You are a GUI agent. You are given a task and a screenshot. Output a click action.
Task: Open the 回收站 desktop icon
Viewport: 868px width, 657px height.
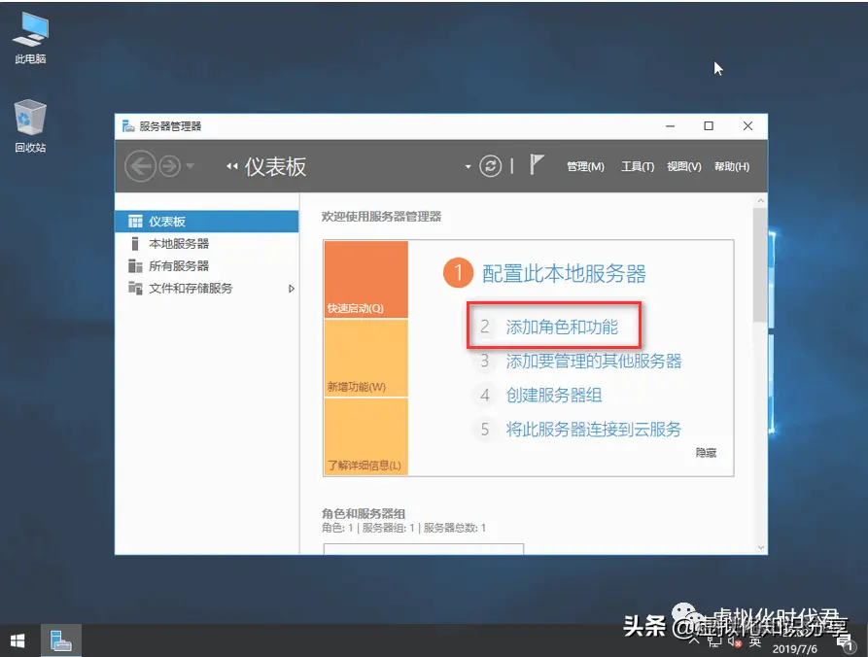(29, 119)
